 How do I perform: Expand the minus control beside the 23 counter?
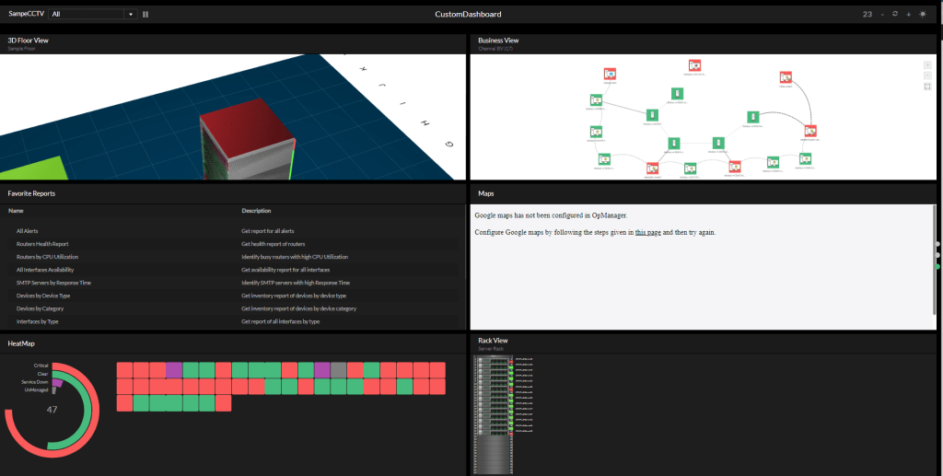[882, 15]
